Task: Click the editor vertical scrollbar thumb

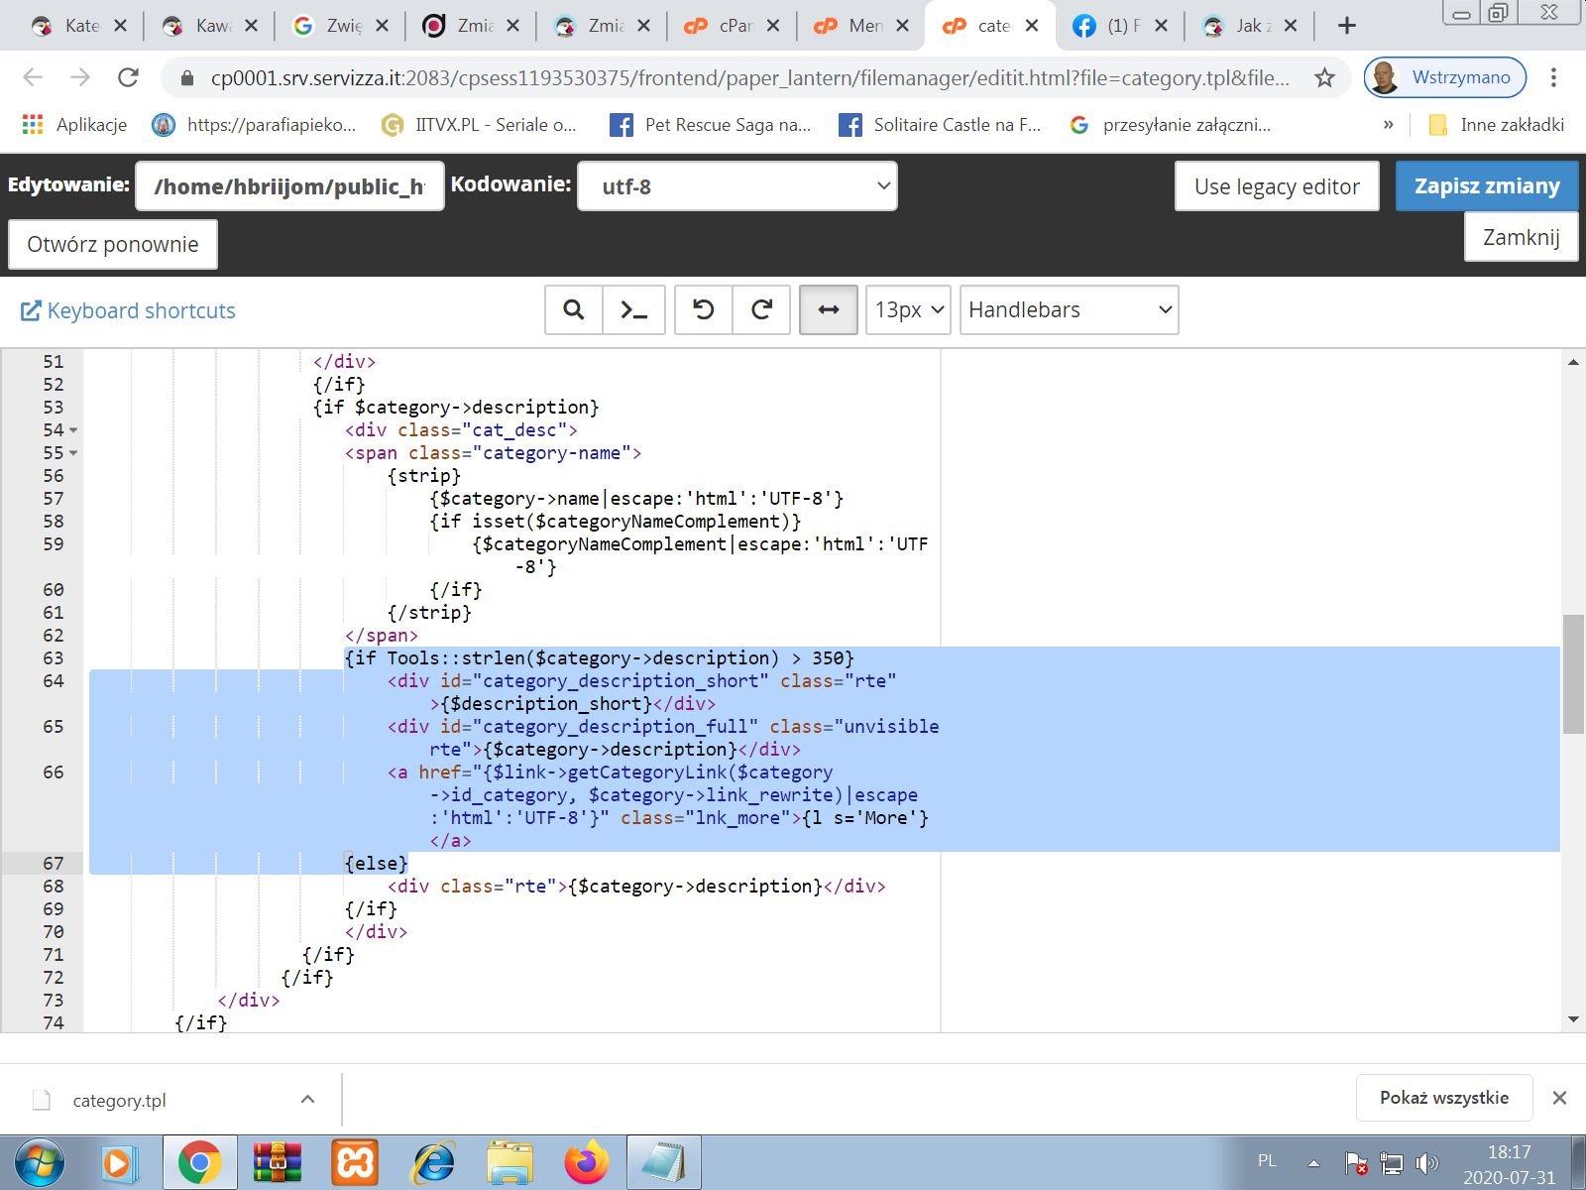Action: pyautogui.click(x=1573, y=674)
